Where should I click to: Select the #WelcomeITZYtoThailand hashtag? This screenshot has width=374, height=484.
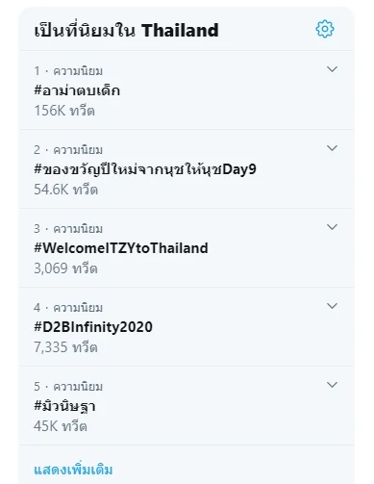tap(121, 248)
